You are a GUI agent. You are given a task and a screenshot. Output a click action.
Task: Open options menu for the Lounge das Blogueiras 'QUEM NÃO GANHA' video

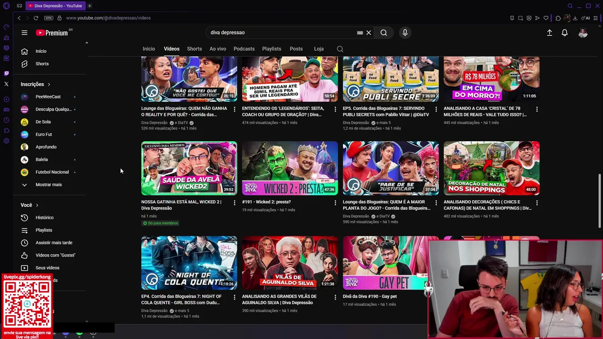click(234, 109)
